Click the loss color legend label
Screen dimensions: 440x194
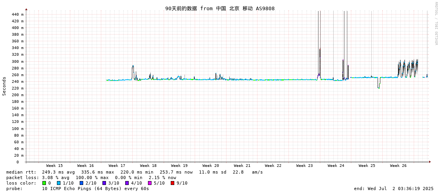(x=21, y=183)
